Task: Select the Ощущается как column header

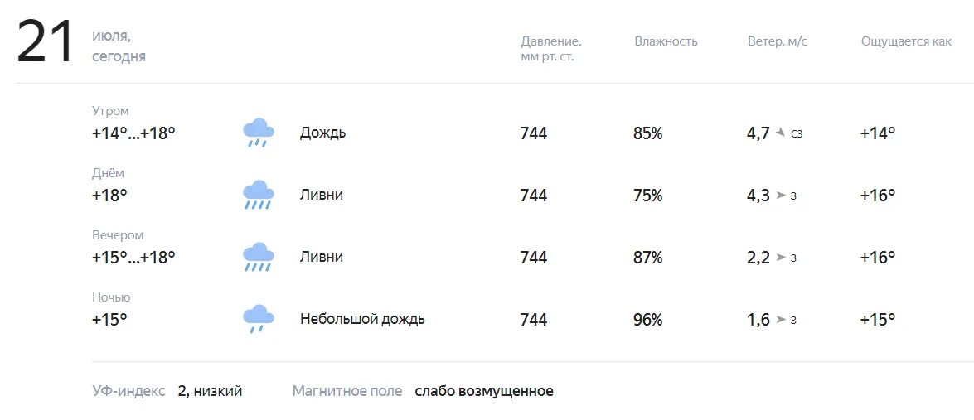Action: pyautogui.click(x=906, y=41)
